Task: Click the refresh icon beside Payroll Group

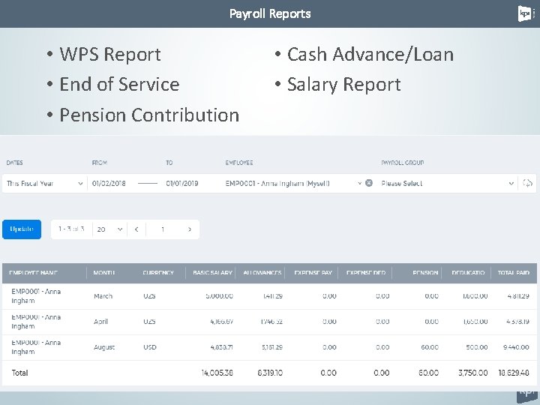Action: (527, 183)
